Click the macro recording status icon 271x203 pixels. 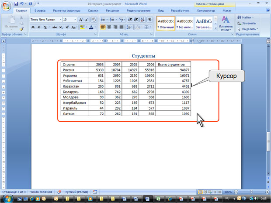tap(95, 192)
